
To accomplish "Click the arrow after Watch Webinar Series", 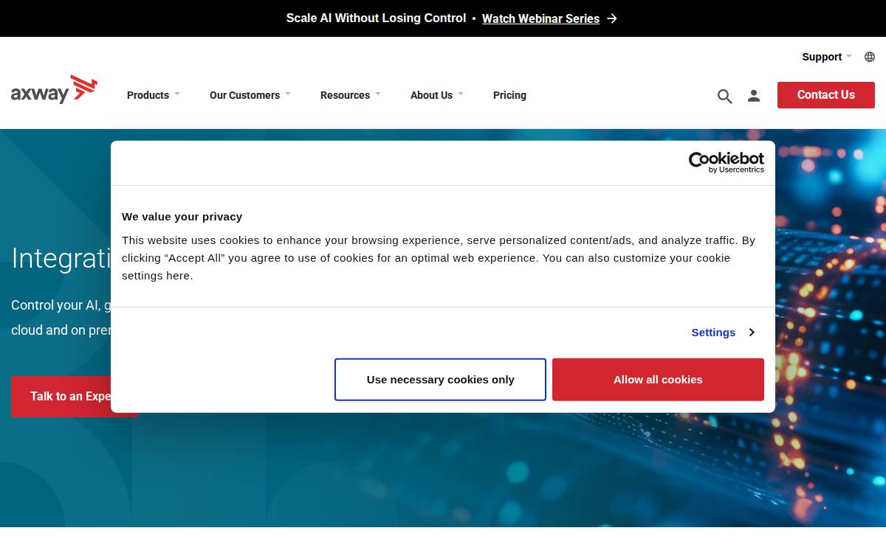I will (612, 18).
